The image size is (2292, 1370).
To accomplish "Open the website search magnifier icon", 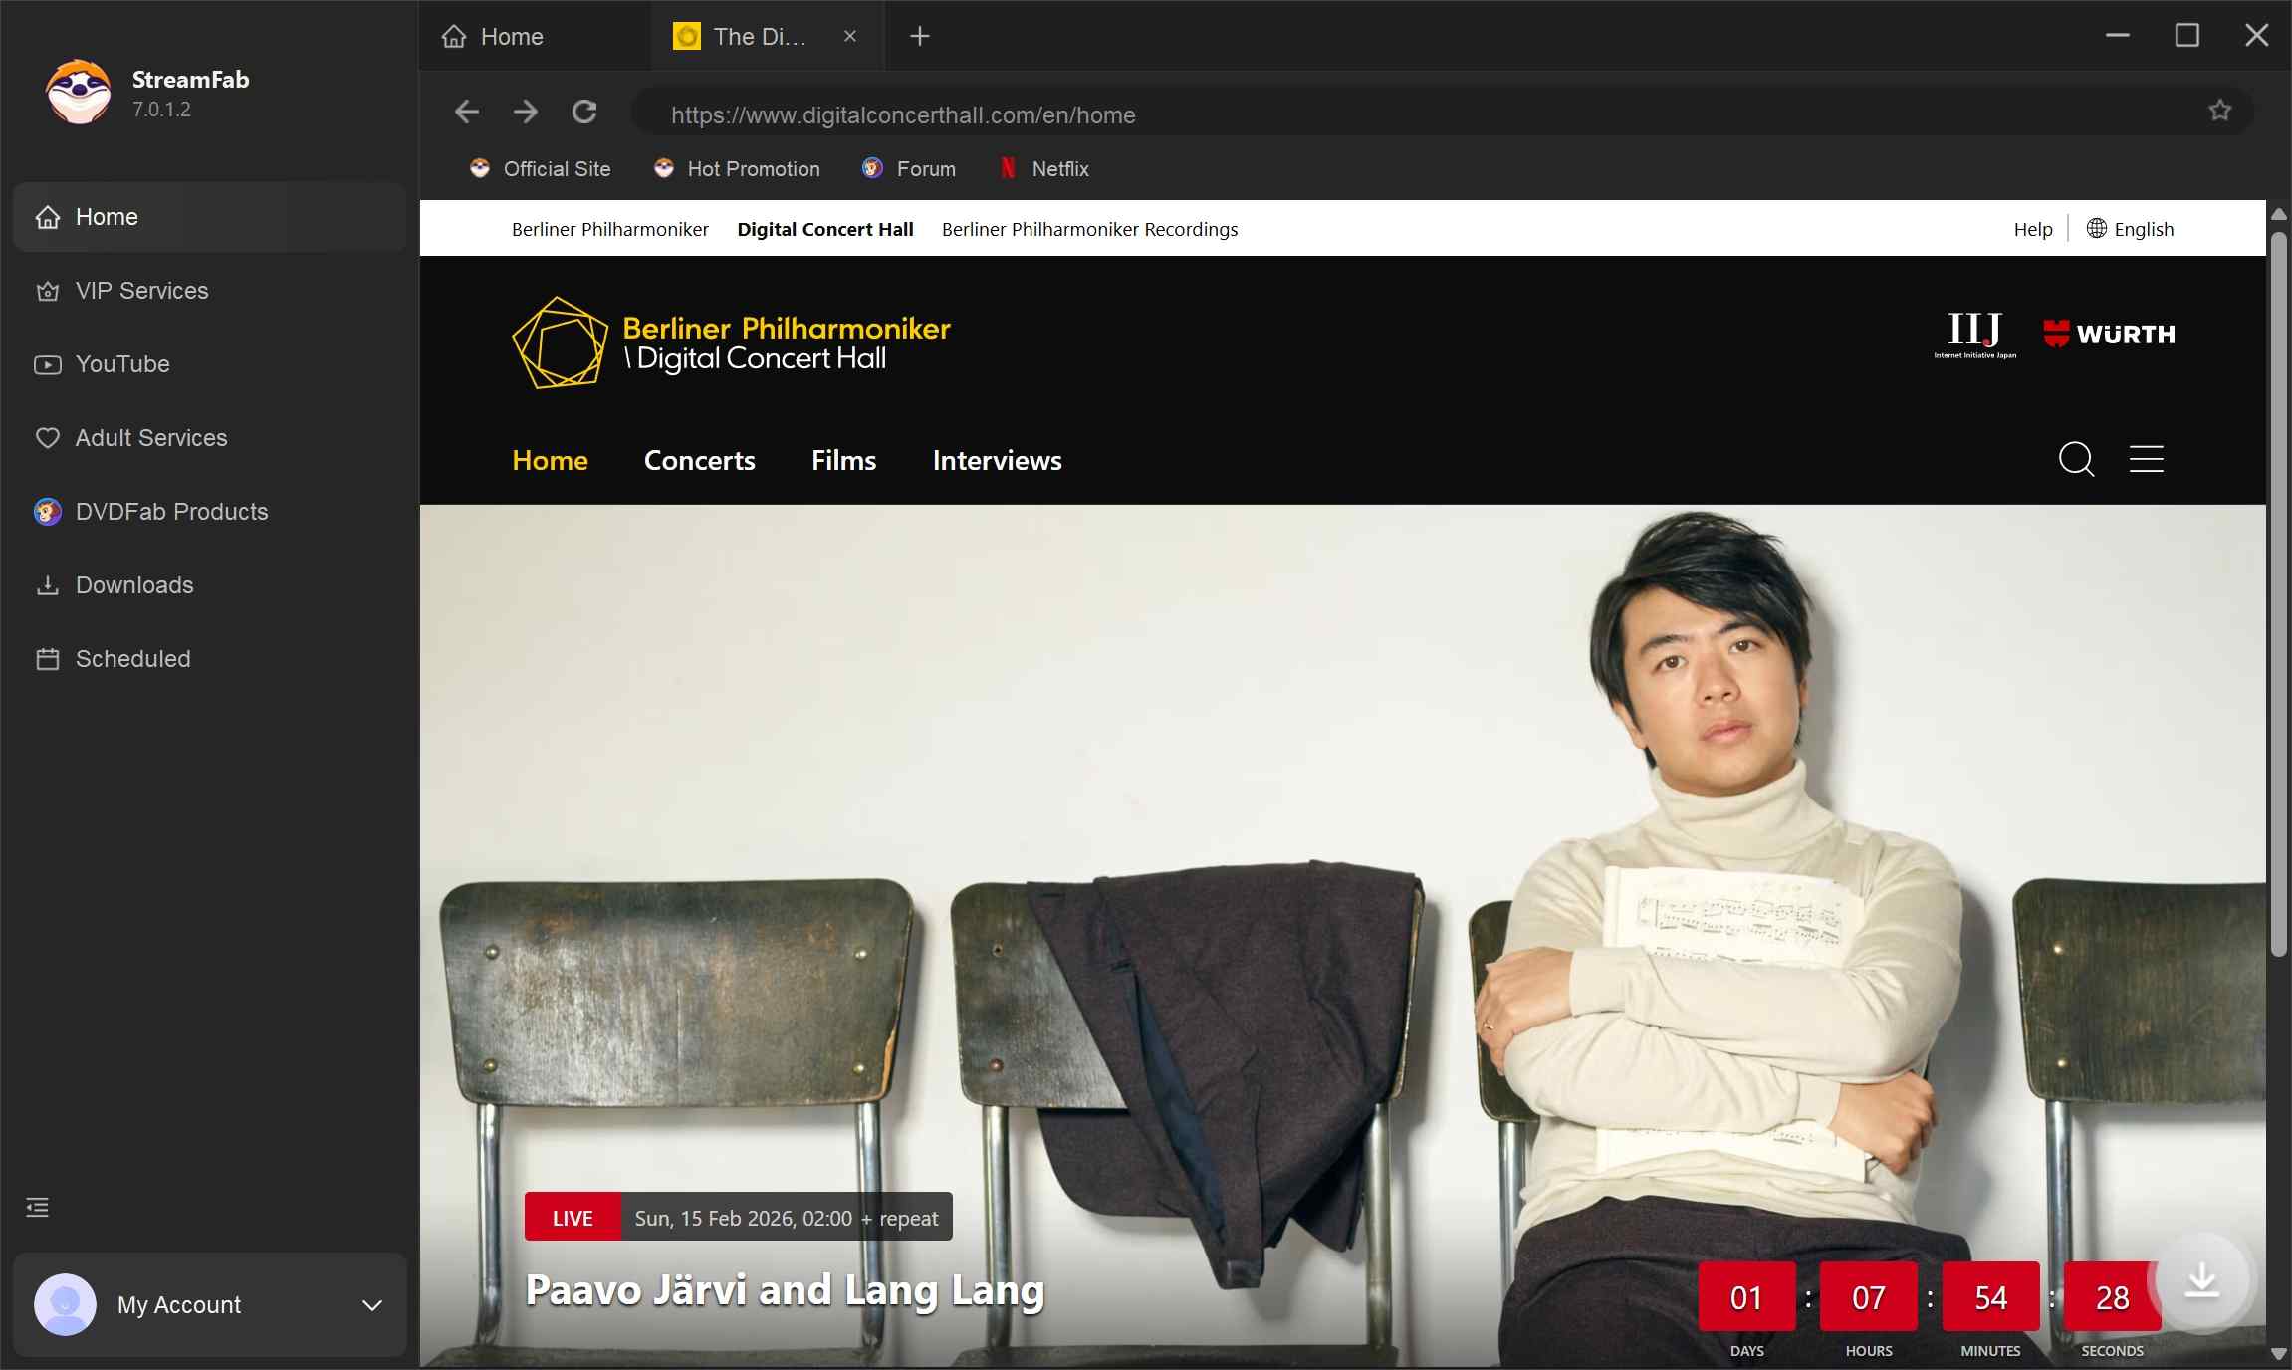I will pos(2076,459).
